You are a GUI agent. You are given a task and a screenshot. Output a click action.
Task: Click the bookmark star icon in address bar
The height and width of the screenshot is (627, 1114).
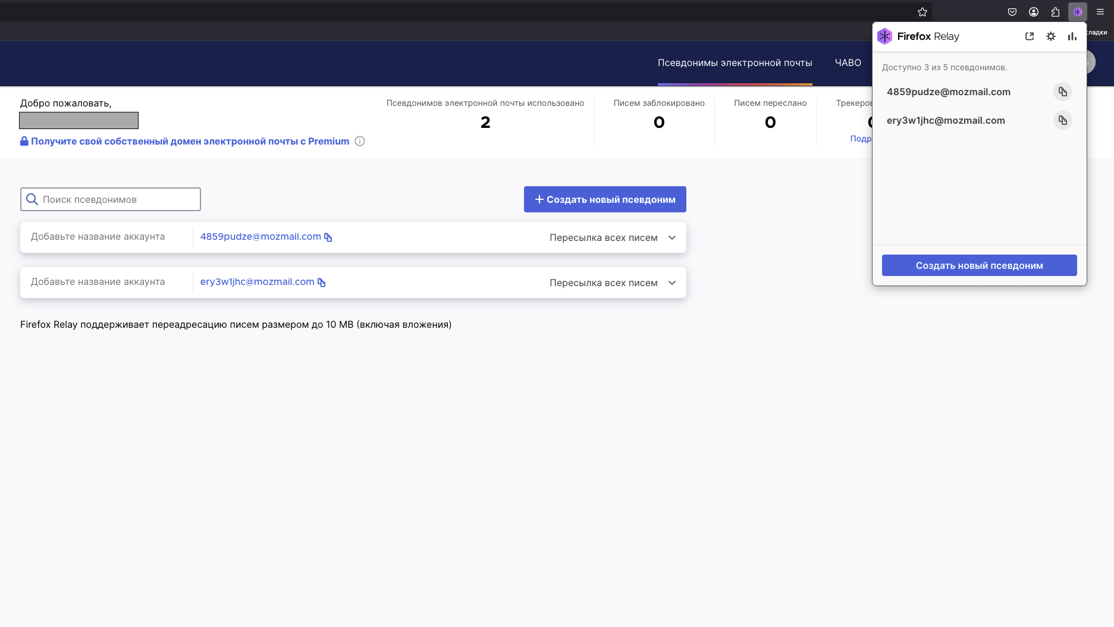point(922,12)
